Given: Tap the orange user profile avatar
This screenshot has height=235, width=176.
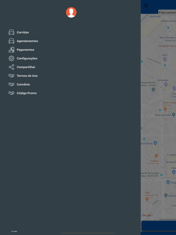Looking at the screenshot, I should (71, 12).
